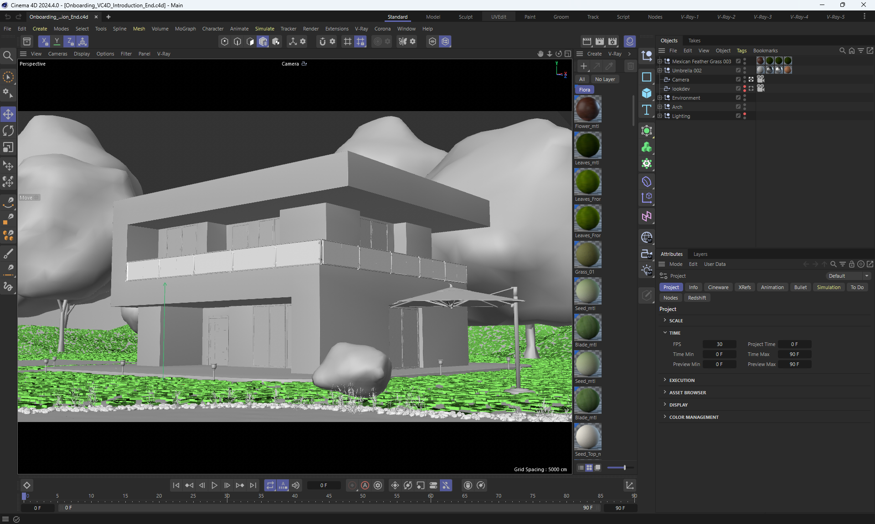The height and width of the screenshot is (524, 875).
Task: Toggle visibility dots for lookdev object
Action: (745, 89)
